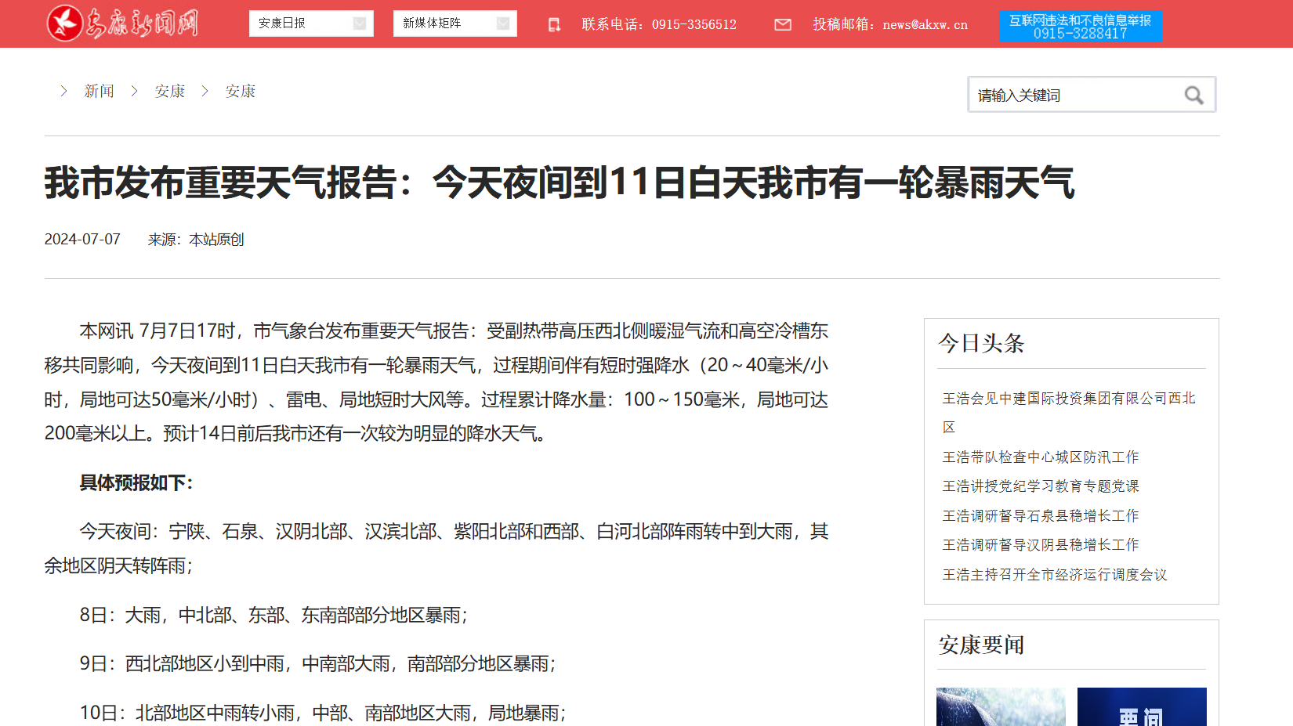The height and width of the screenshot is (726, 1293).
Task: Select the first 安康 breadcrumb item
Action: 169,92
